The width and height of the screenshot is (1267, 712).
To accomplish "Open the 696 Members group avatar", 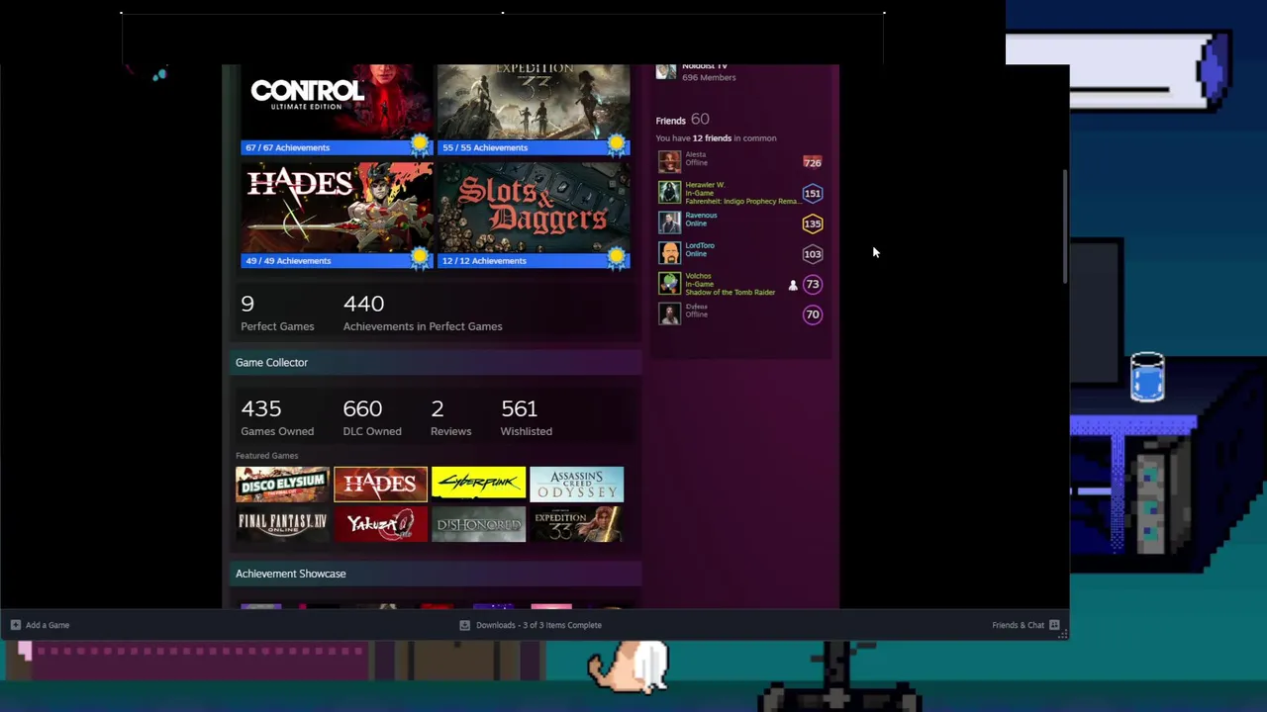I will tap(666, 71).
